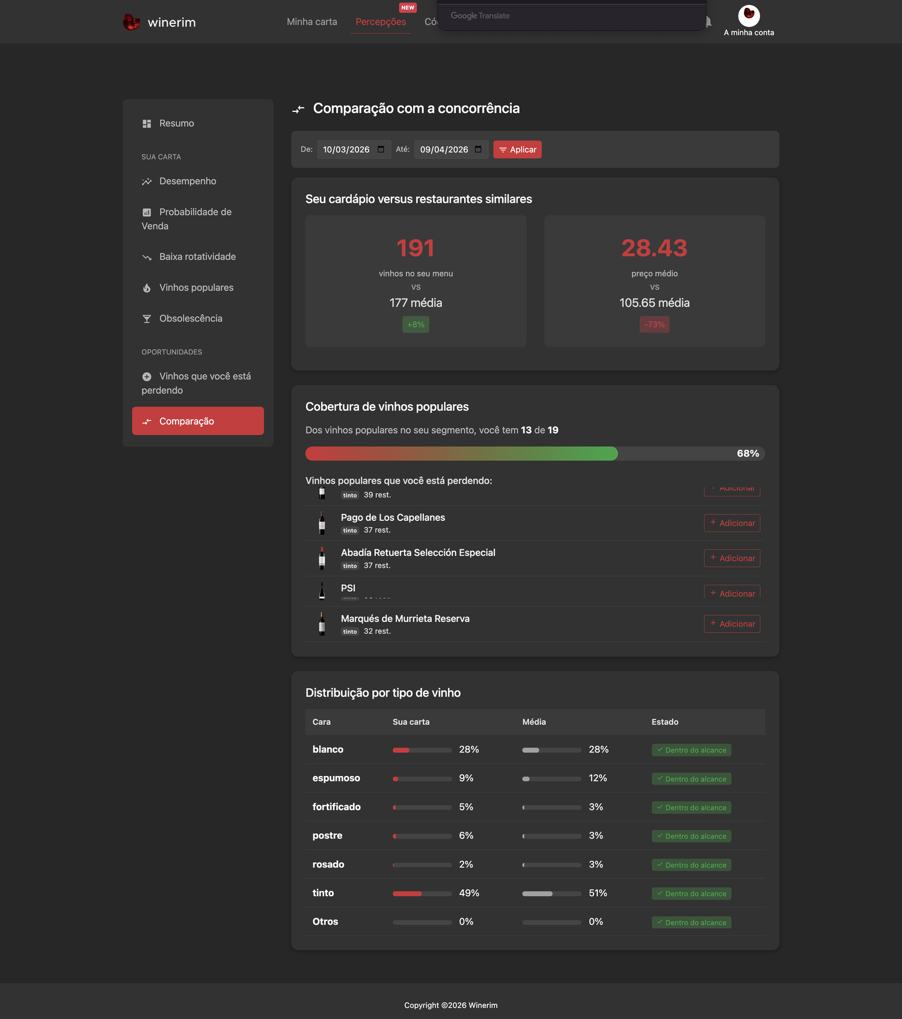902x1019 pixels.
Task: Click Copyright ©2026 Winerim footer text
Action: click(451, 1005)
